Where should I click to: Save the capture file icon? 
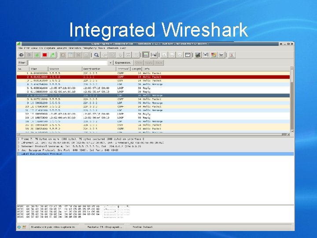point(70,55)
